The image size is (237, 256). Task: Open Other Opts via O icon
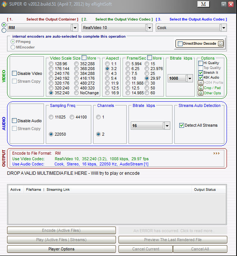pos(200,93)
